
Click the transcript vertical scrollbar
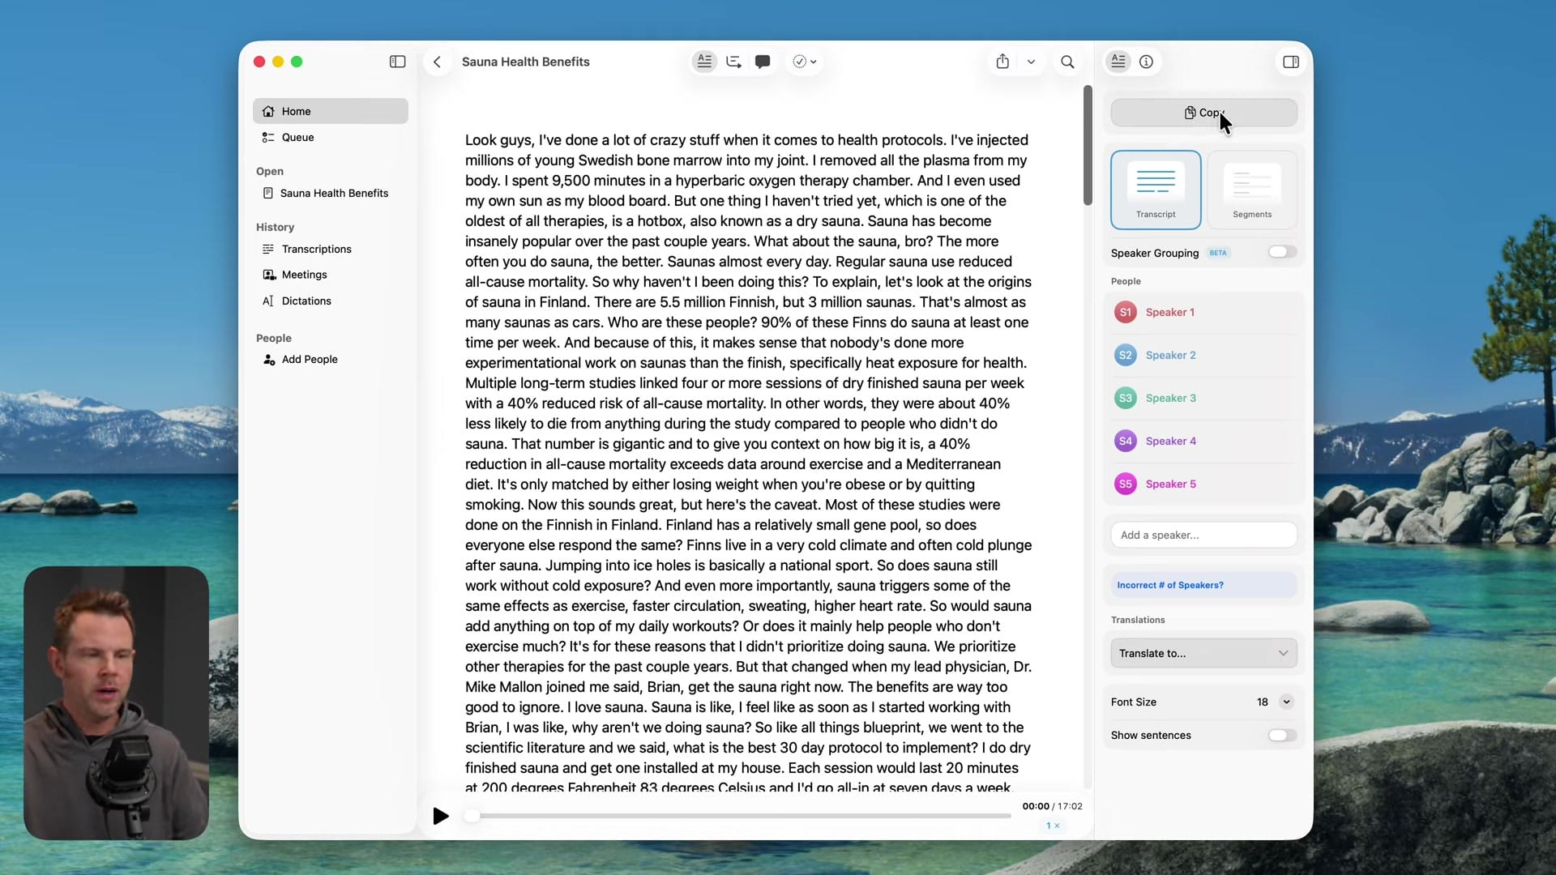tap(1088, 146)
